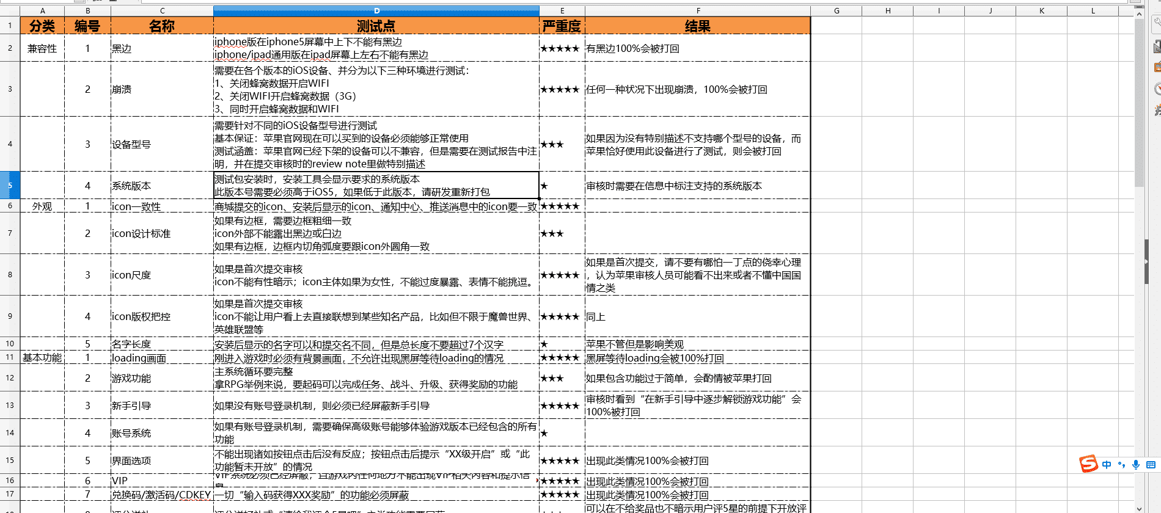Click header cell '严重度'

click(x=562, y=26)
